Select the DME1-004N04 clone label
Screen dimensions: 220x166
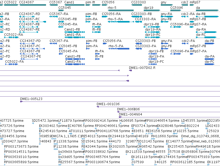pos(131,114)
